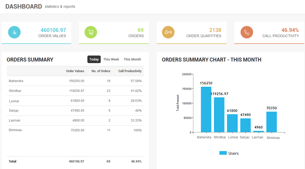Screen dimensions: 305x169
Task: Click the yellow user x5 Order Quantities icon
Action: click(x=168, y=32)
